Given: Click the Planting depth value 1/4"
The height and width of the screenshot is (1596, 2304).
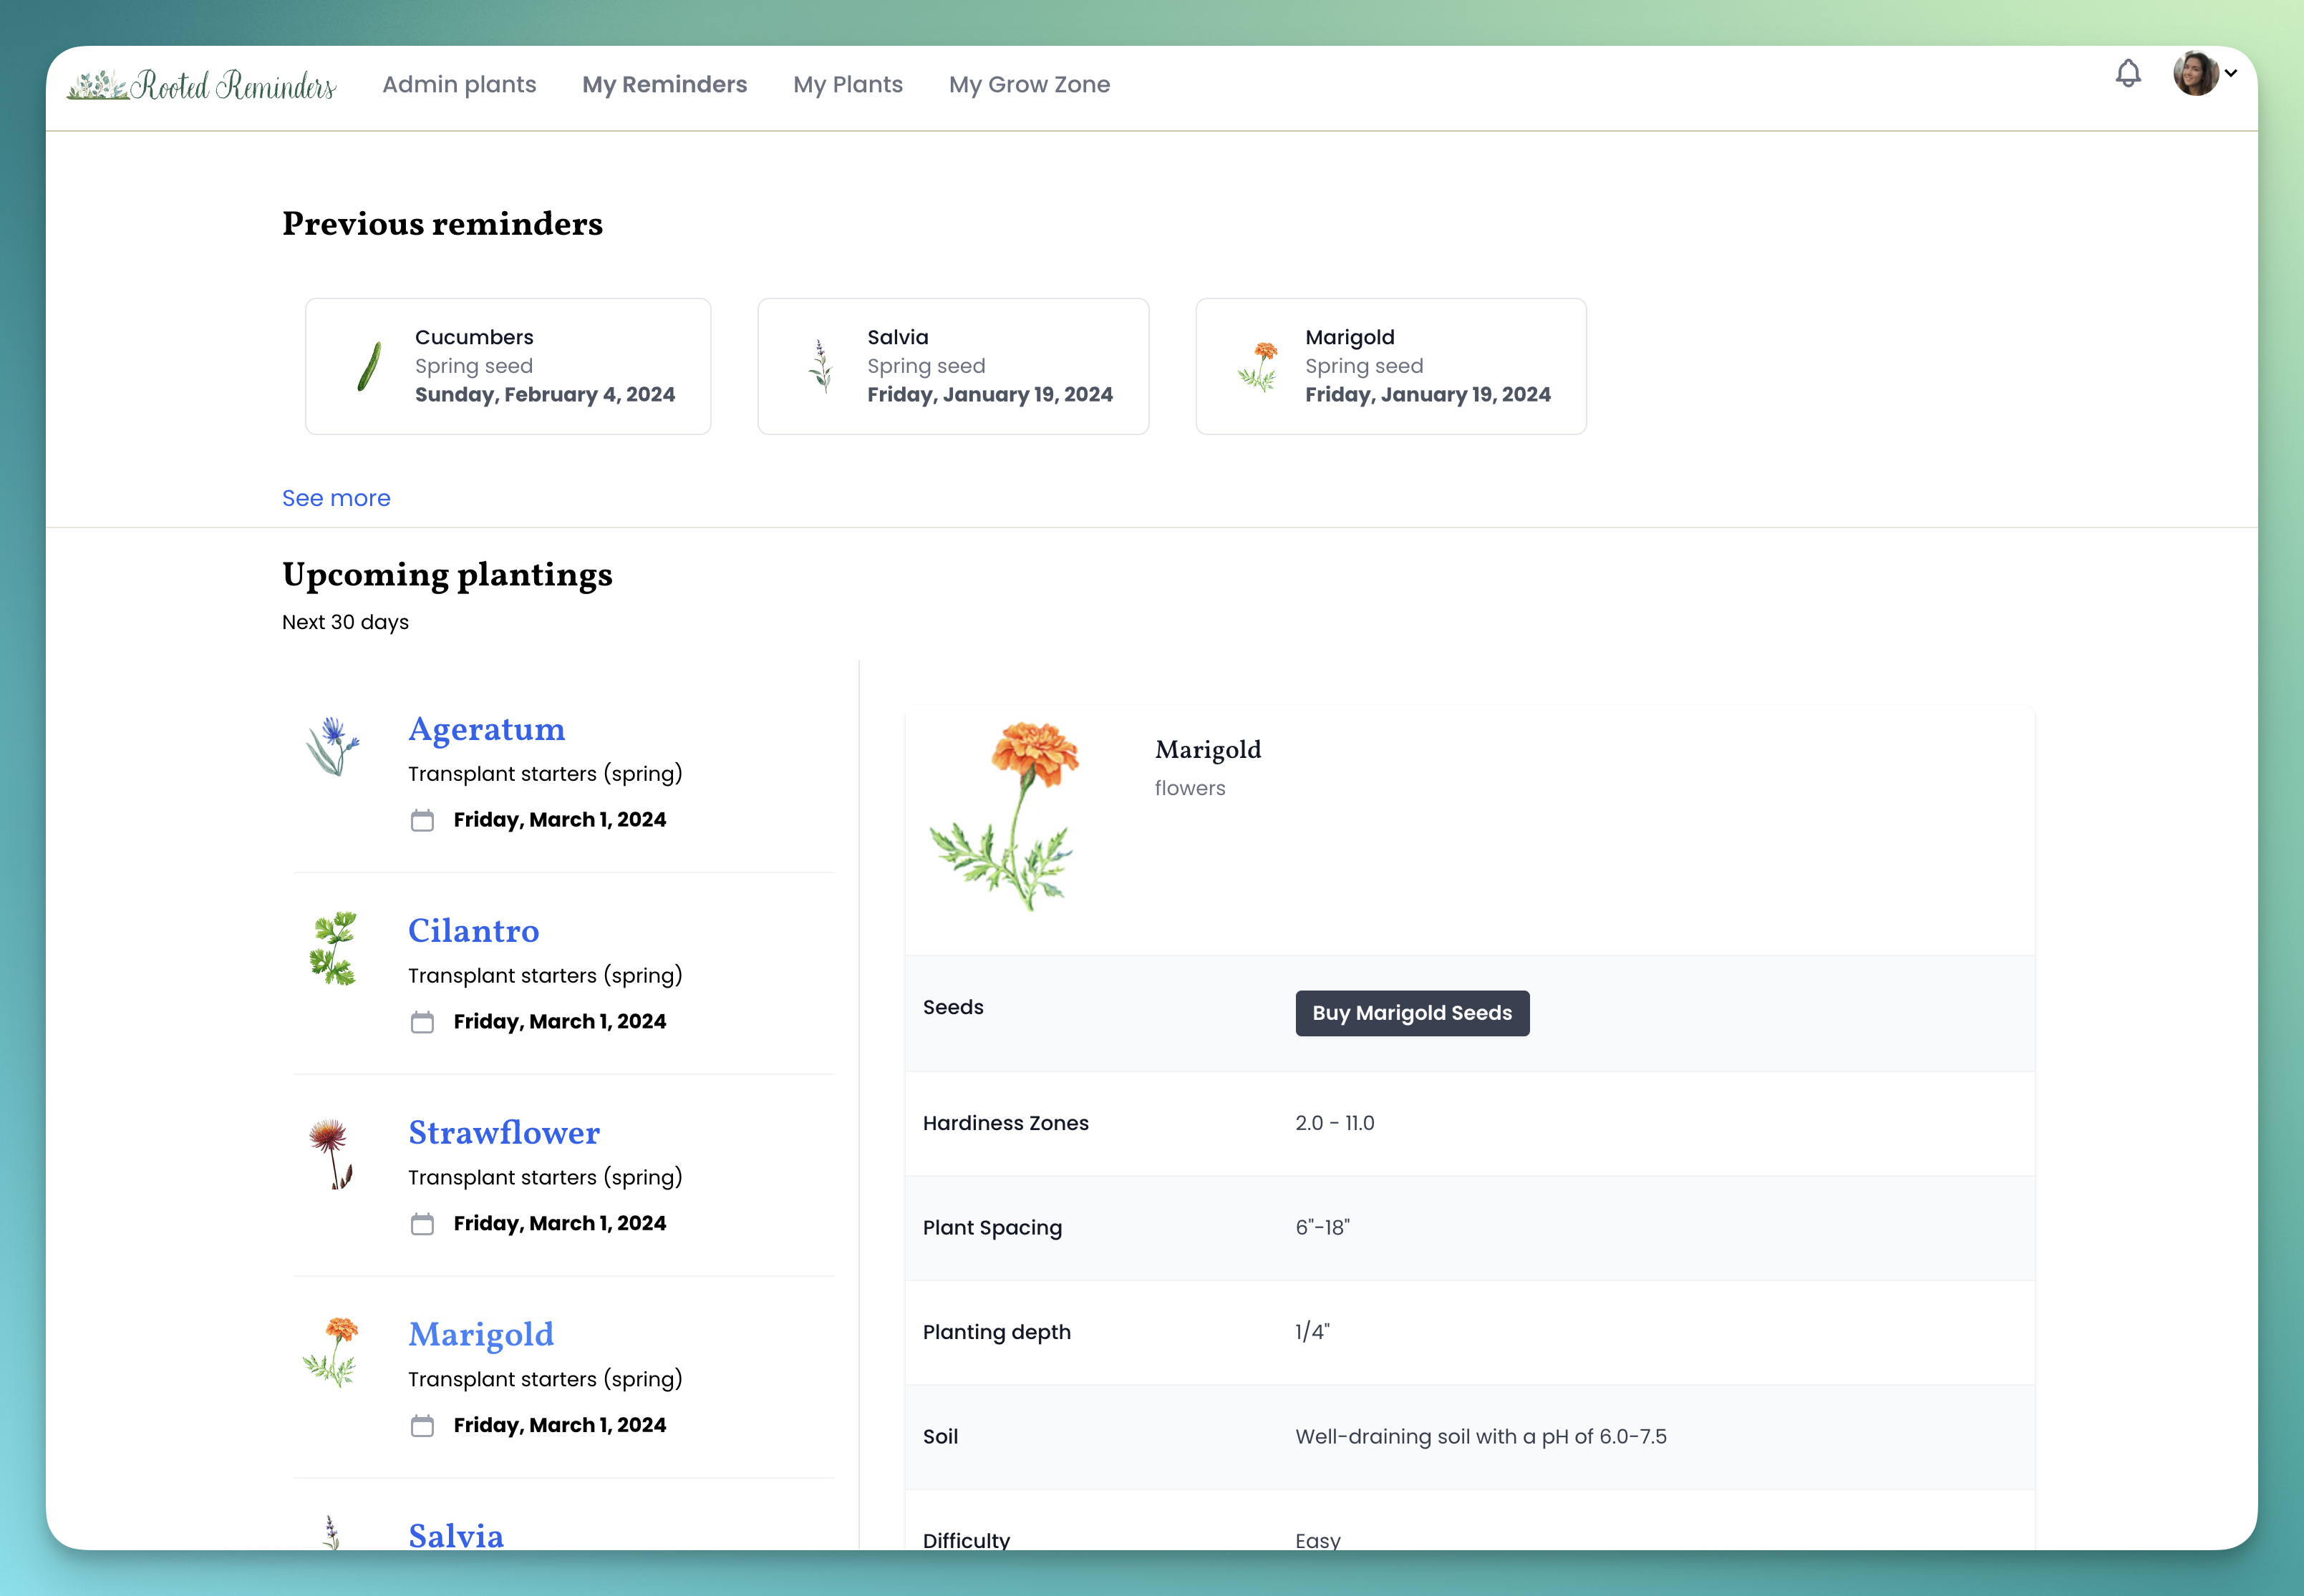Looking at the screenshot, I should click(x=1312, y=1332).
